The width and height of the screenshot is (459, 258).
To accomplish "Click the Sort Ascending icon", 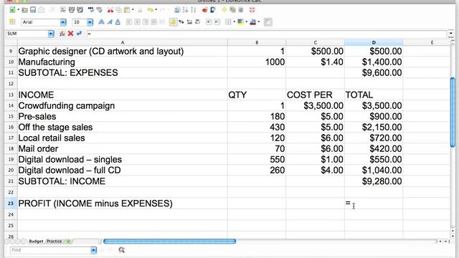I will 185,10.
